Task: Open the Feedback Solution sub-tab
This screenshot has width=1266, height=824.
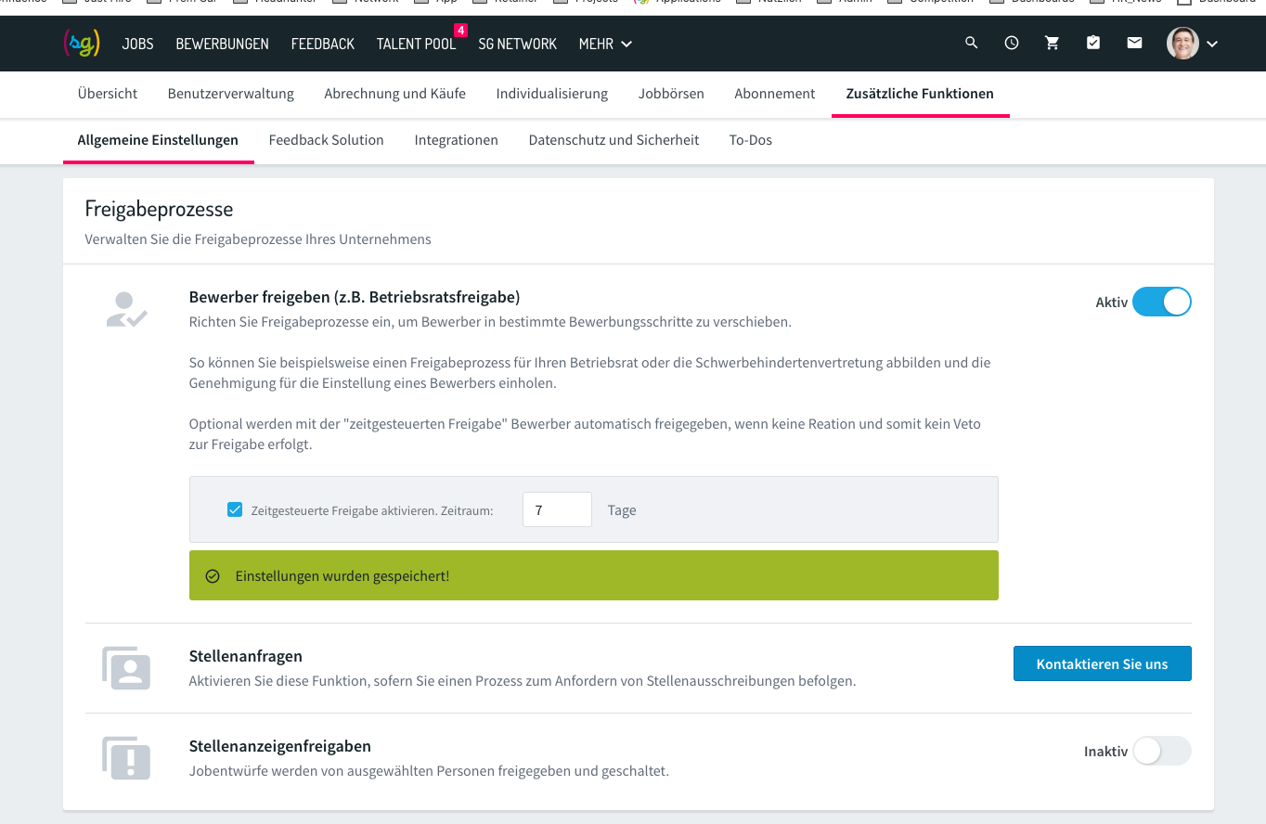Action: tap(327, 140)
